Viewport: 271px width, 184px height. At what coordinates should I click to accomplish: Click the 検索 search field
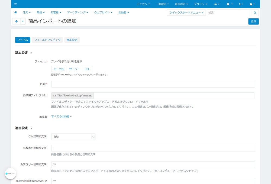[229, 13]
